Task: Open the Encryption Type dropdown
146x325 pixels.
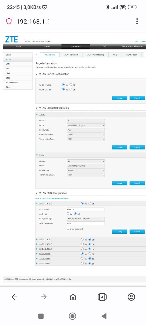Action: pyautogui.click(x=86, y=219)
